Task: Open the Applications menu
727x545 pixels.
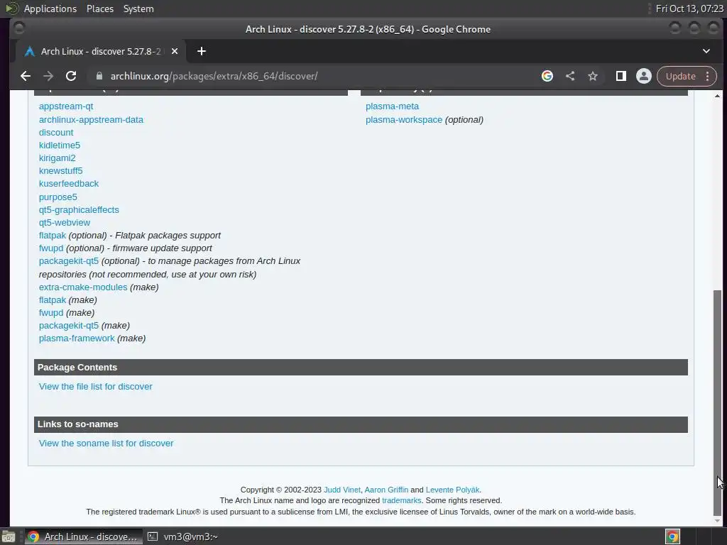Action: pos(50,9)
